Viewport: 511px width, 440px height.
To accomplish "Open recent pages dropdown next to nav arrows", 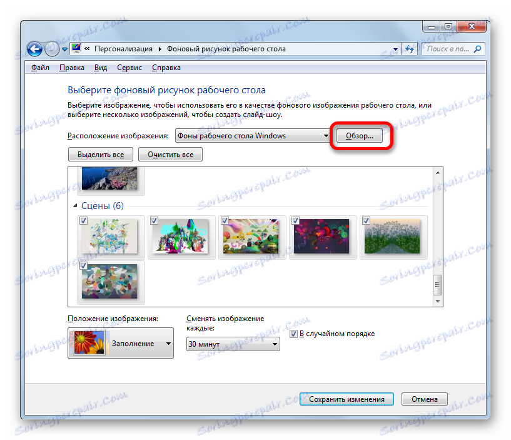I will pos(64,49).
